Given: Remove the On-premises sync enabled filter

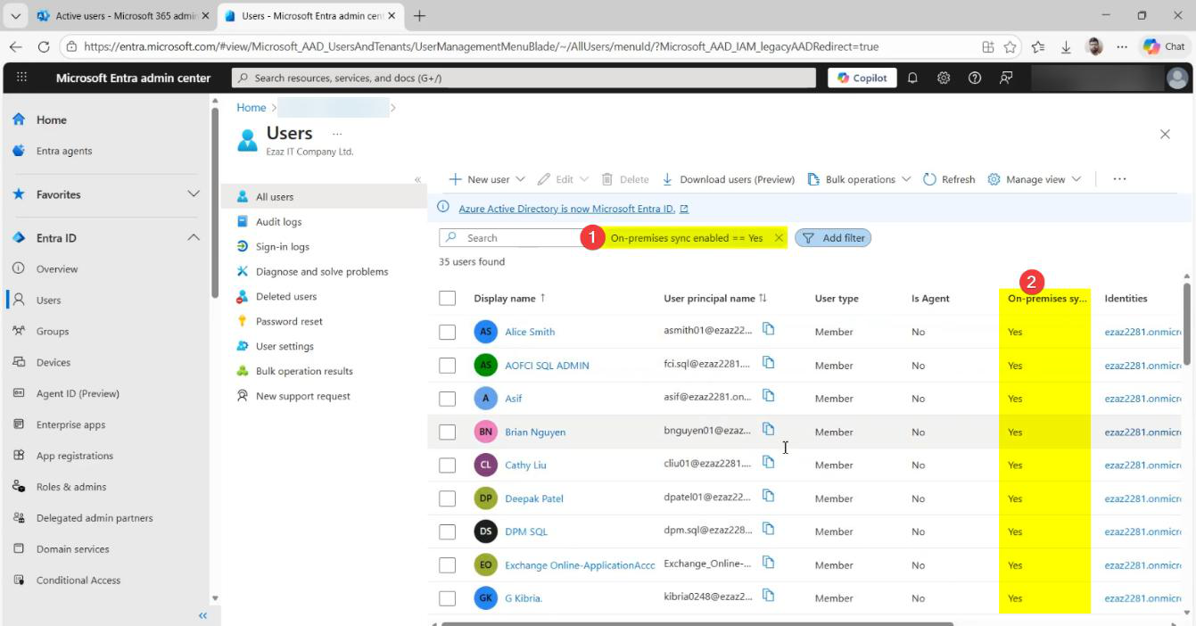Looking at the screenshot, I should pyautogui.click(x=779, y=238).
